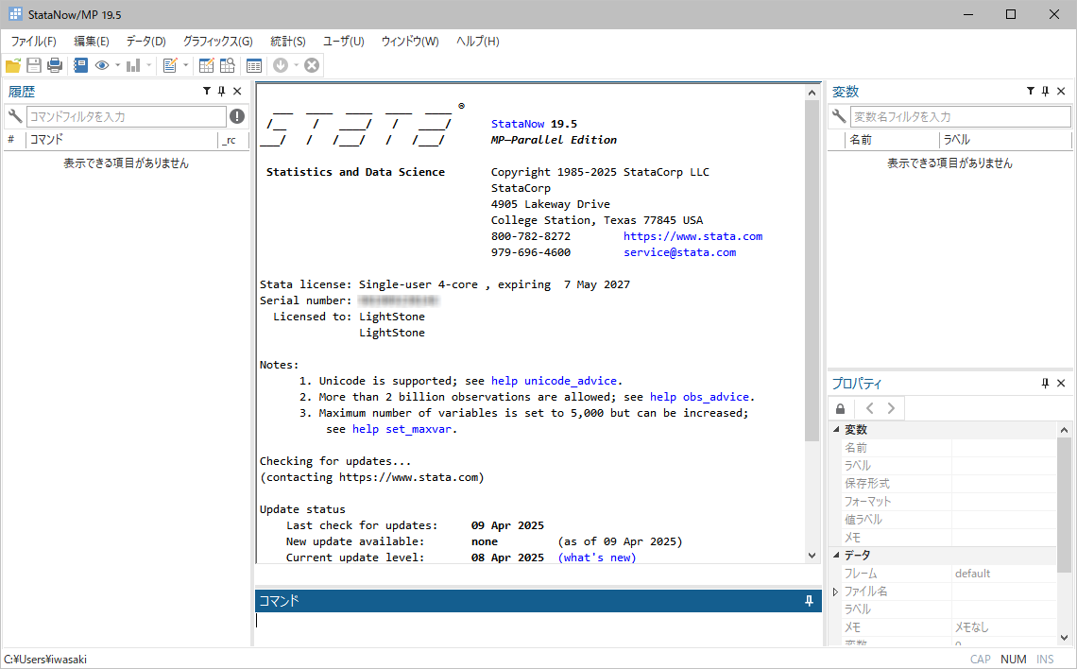Close the プロパティ panel
Screen dimensions: 1077x669
1061,384
